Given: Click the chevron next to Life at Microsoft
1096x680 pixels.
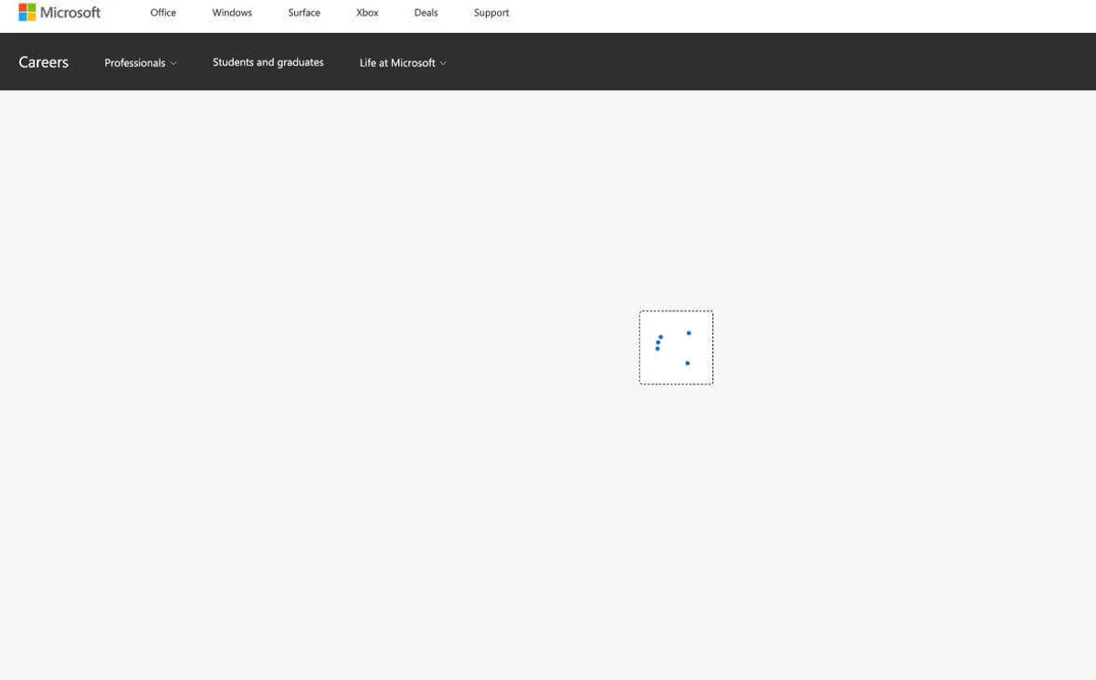Looking at the screenshot, I should click(x=444, y=63).
